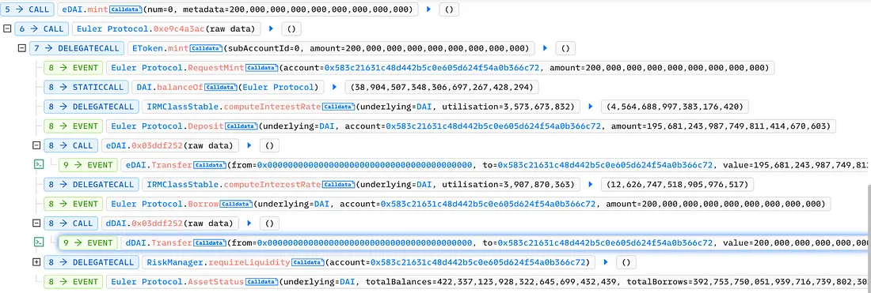Click the return arrow after Euler Protocol.0xe9c4a3ac
The width and height of the screenshot is (871, 293).
pyautogui.click(x=271, y=28)
